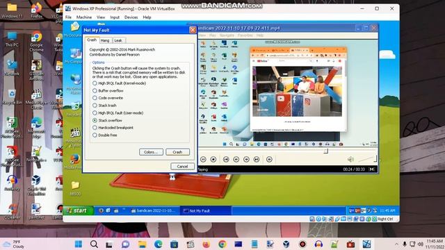The width and height of the screenshot is (445, 250).
Task: Open the volume tray icon
Action: (420, 244)
